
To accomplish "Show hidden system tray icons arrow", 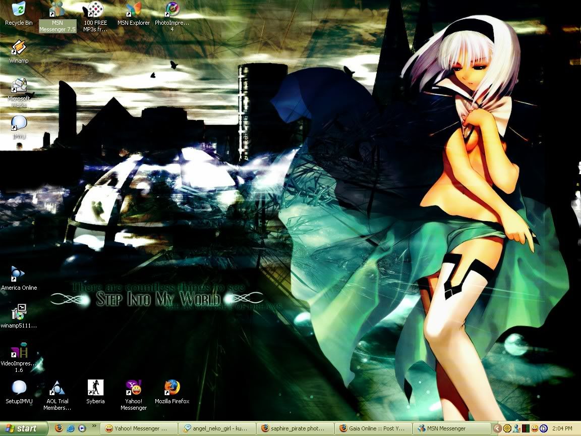I will (497, 428).
